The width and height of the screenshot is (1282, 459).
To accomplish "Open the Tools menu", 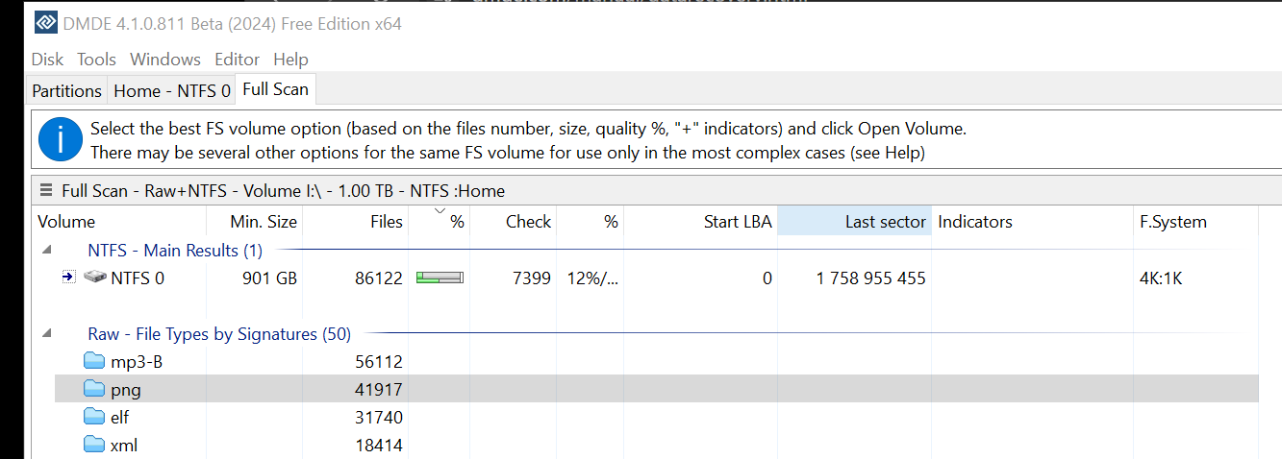I will point(96,60).
